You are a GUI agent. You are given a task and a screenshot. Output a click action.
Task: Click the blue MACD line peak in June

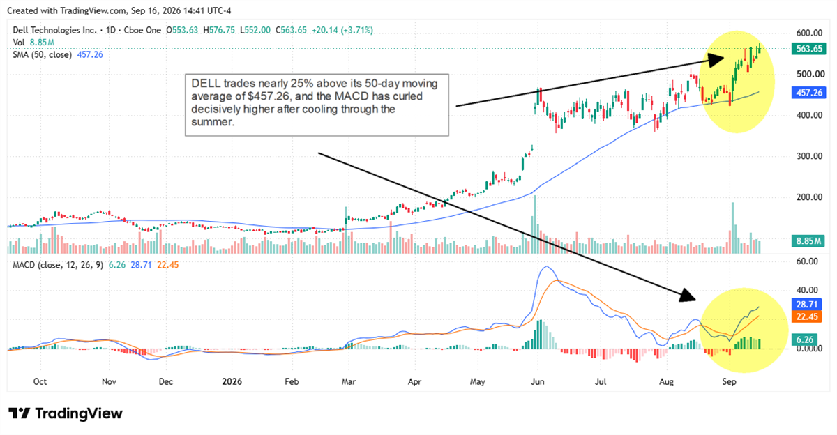tap(546, 267)
